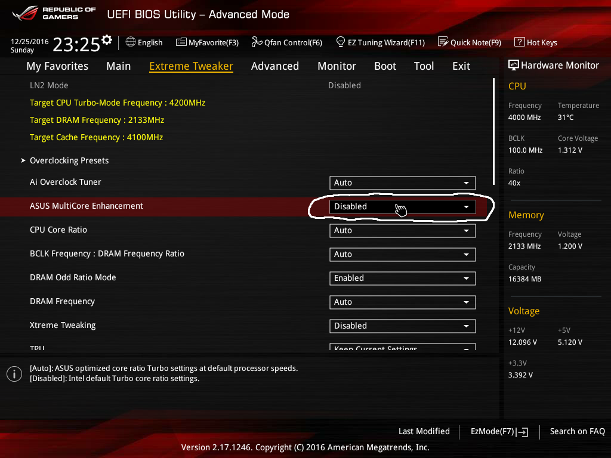
Task: Open the DRAM Odd Ratio Mode dropdown
Action: coord(403,278)
